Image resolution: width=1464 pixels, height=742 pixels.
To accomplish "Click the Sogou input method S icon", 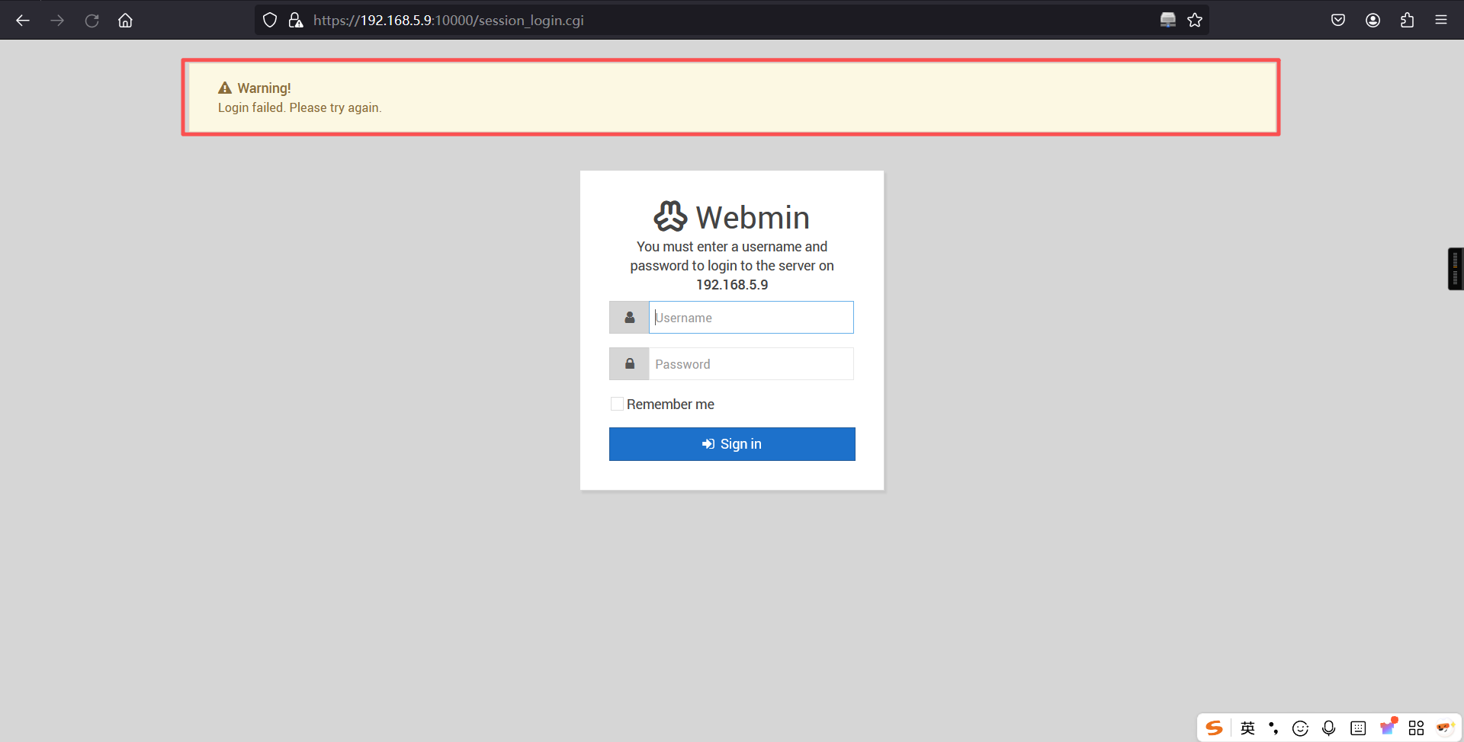I will click(x=1214, y=728).
